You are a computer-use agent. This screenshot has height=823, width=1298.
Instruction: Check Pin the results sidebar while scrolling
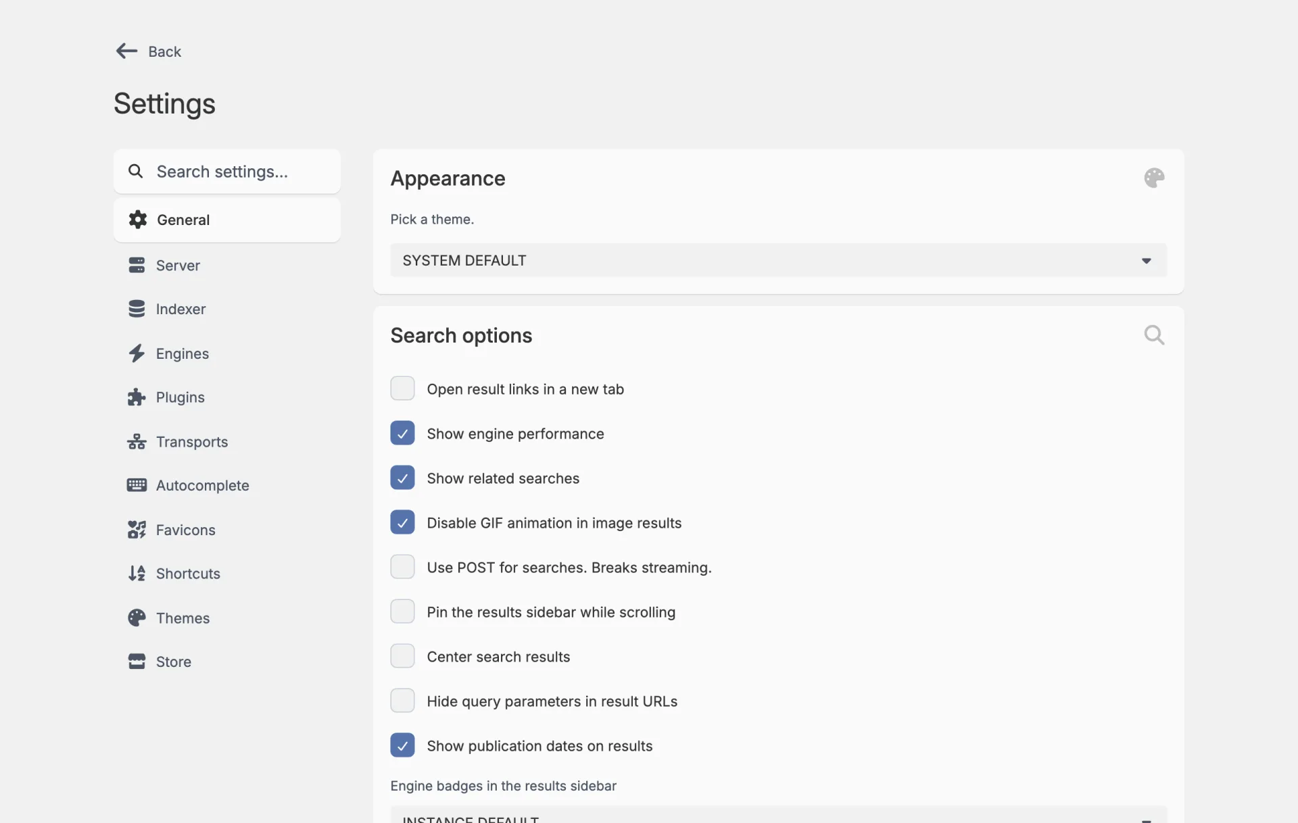[402, 612]
